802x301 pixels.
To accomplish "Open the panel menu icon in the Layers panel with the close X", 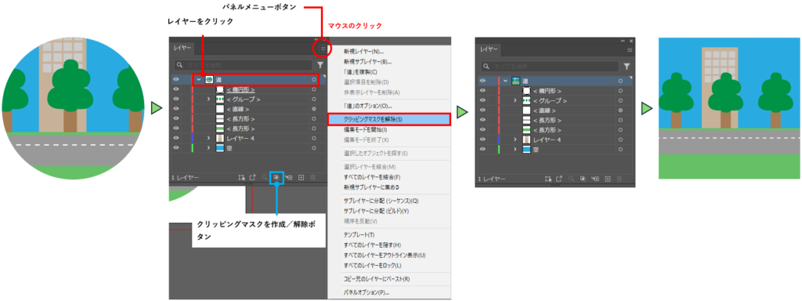I will point(630,49).
